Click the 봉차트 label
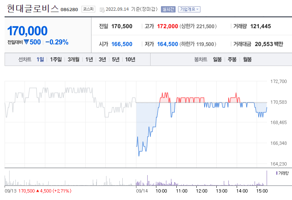 click(200, 59)
